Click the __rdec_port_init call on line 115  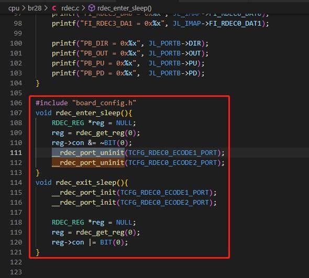84,193
